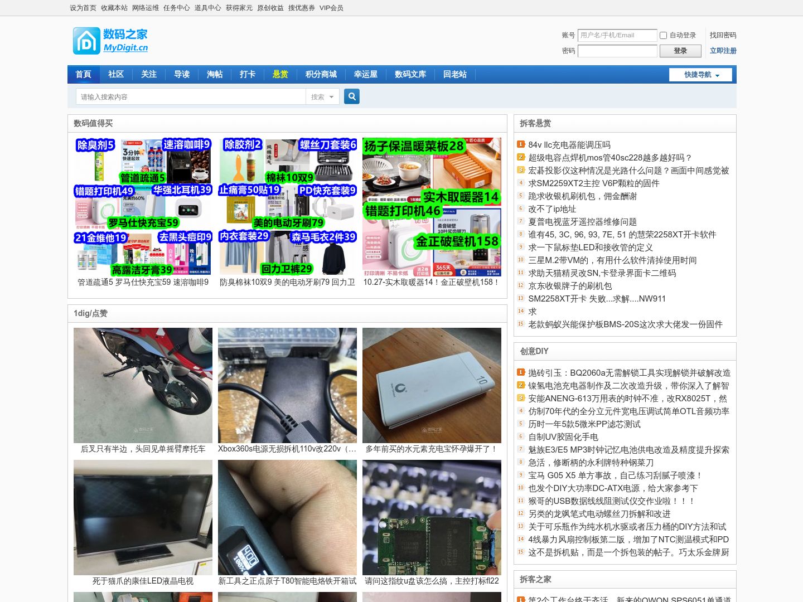
Task: Open 原创收益 top bar link
Action: click(270, 8)
